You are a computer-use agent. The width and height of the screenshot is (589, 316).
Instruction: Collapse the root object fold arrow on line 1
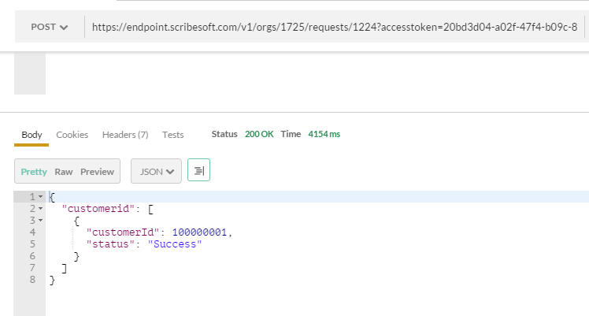(40, 197)
